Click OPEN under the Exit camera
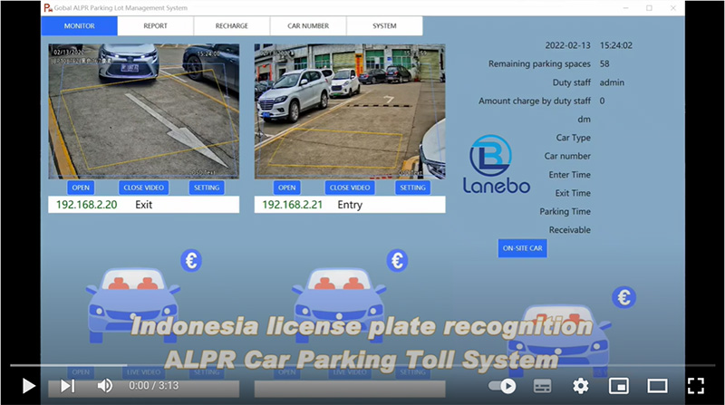The width and height of the screenshot is (725, 405). point(81,188)
